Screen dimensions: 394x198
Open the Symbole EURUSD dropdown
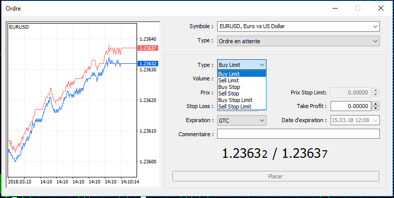coord(298,26)
